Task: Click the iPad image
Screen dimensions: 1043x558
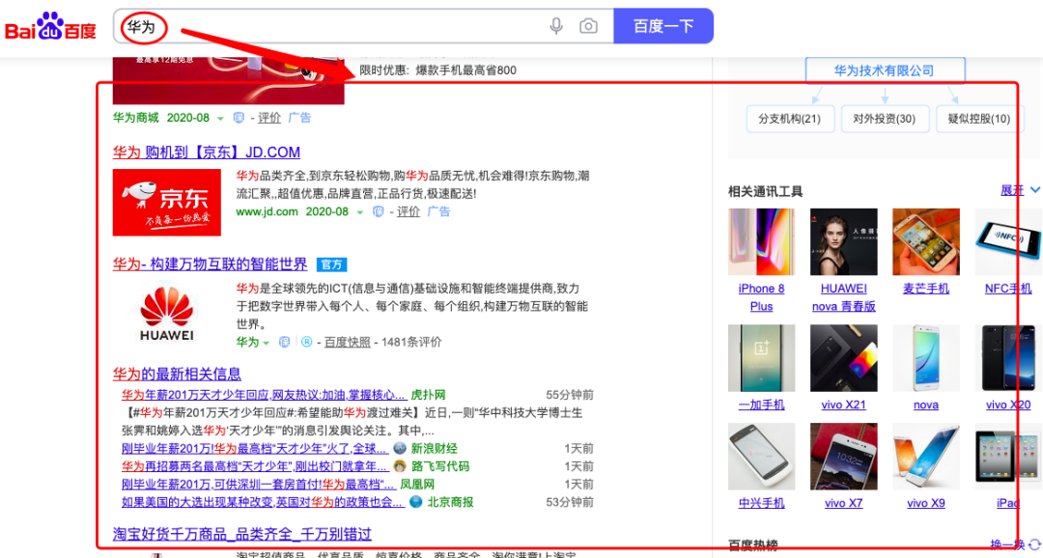Action: pos(1008,457)
